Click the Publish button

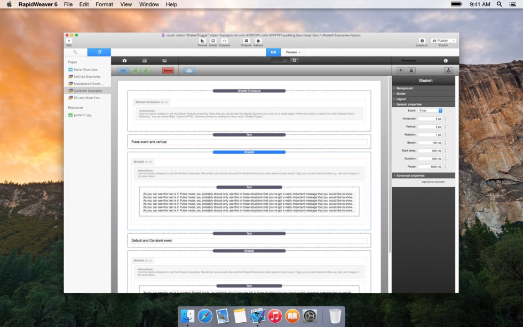coord(441,41)
